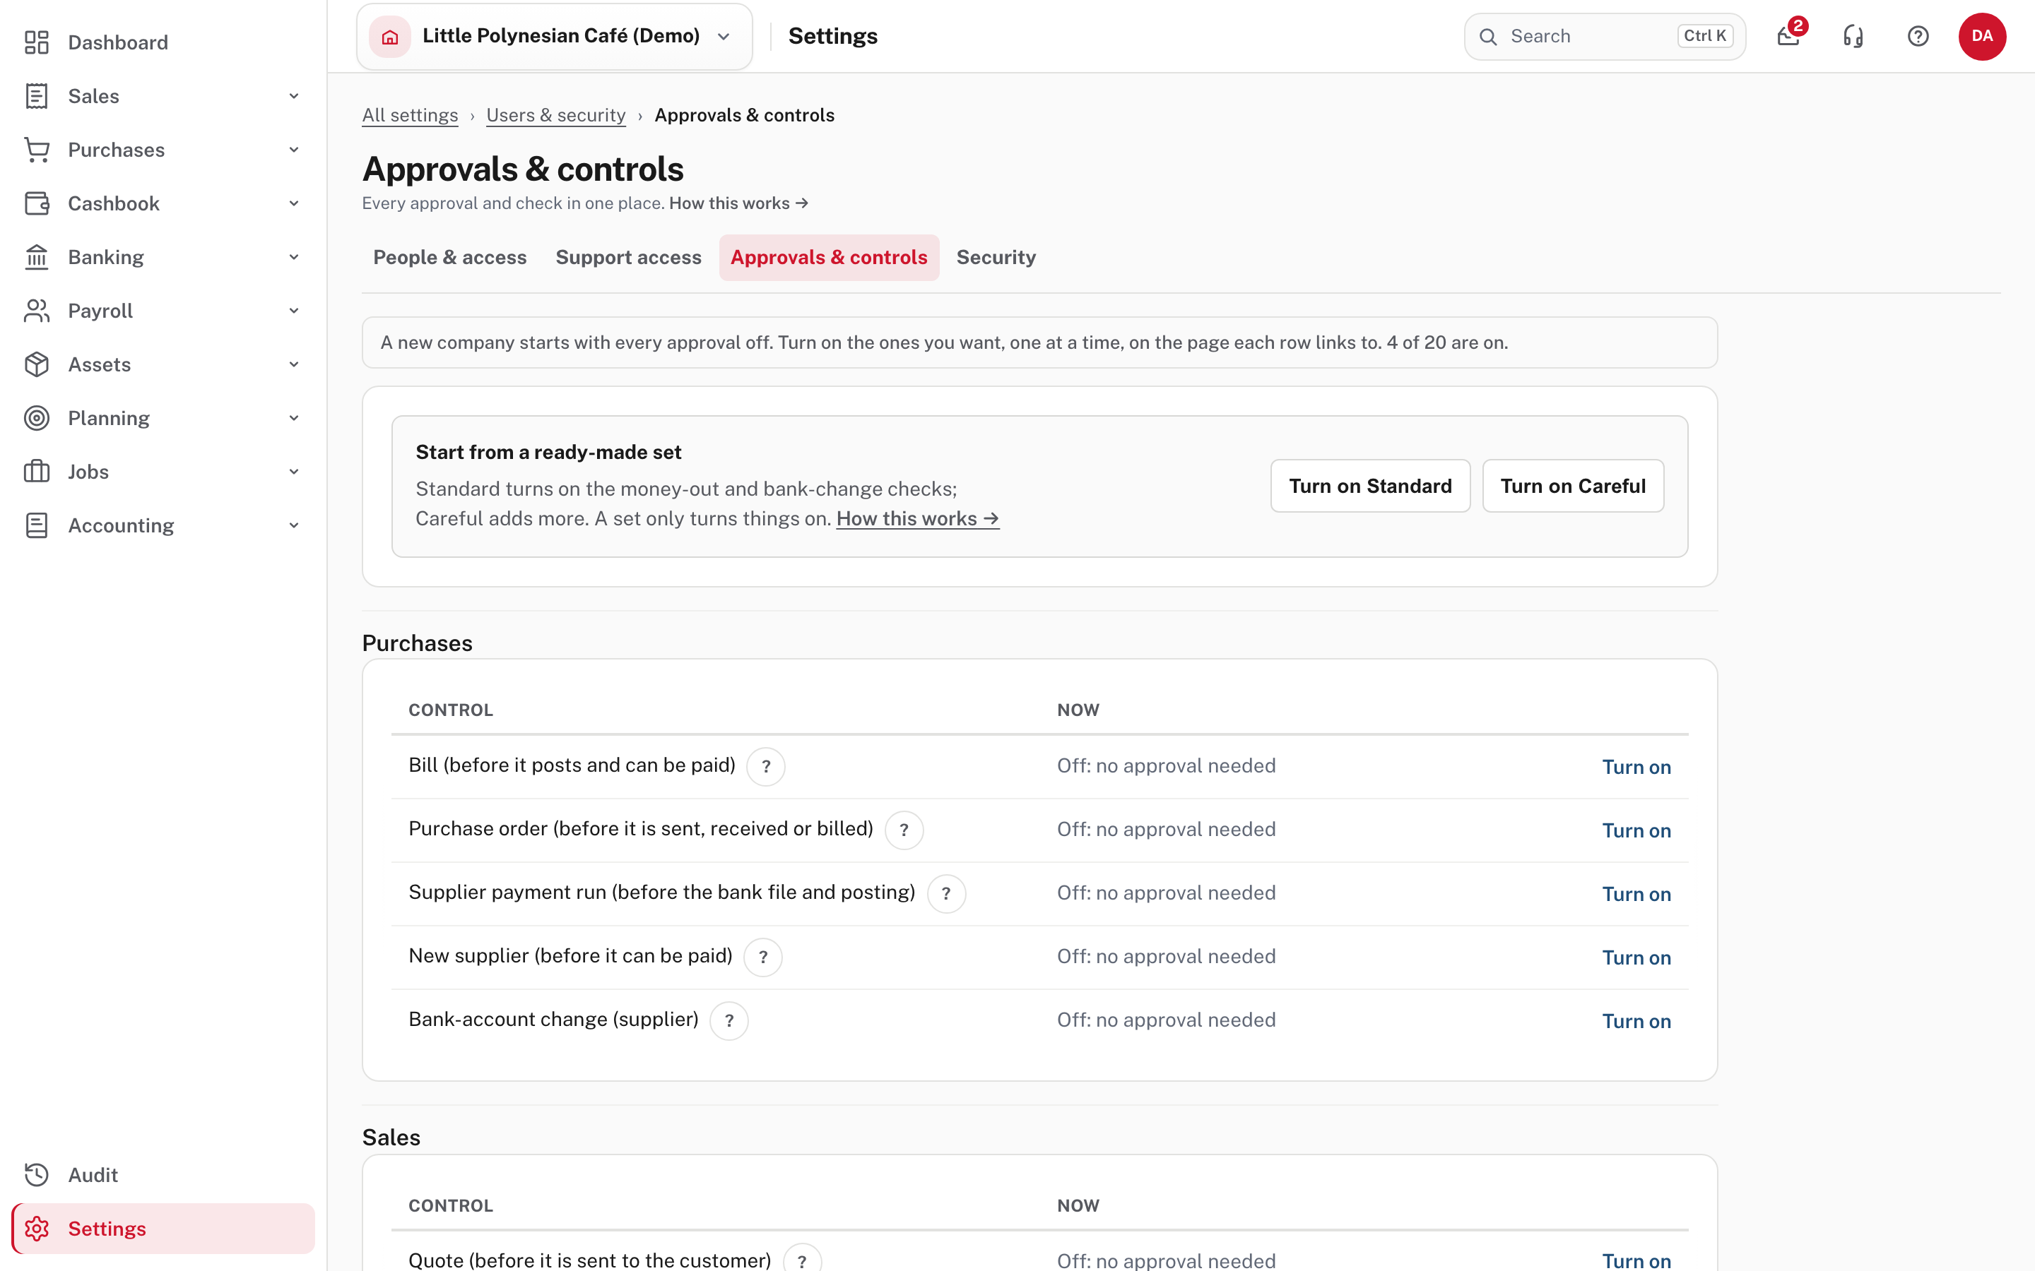
Task: Focus the Search input field
Action: point(1605,36)
